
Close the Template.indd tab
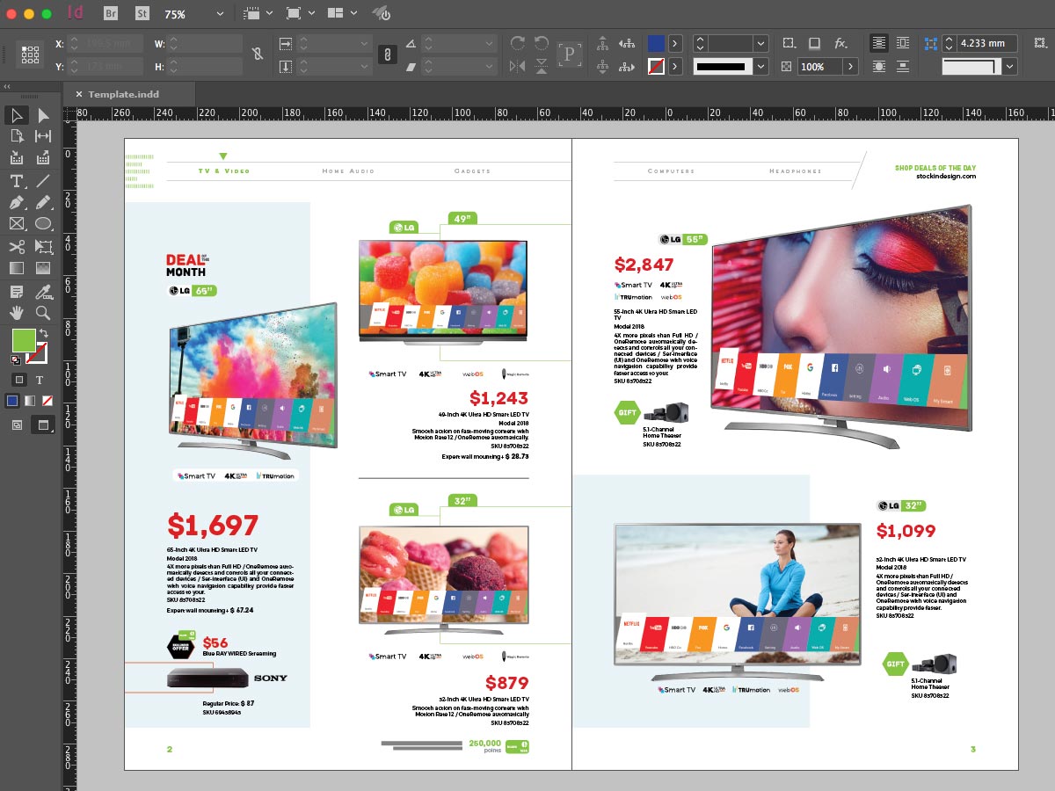78,94
